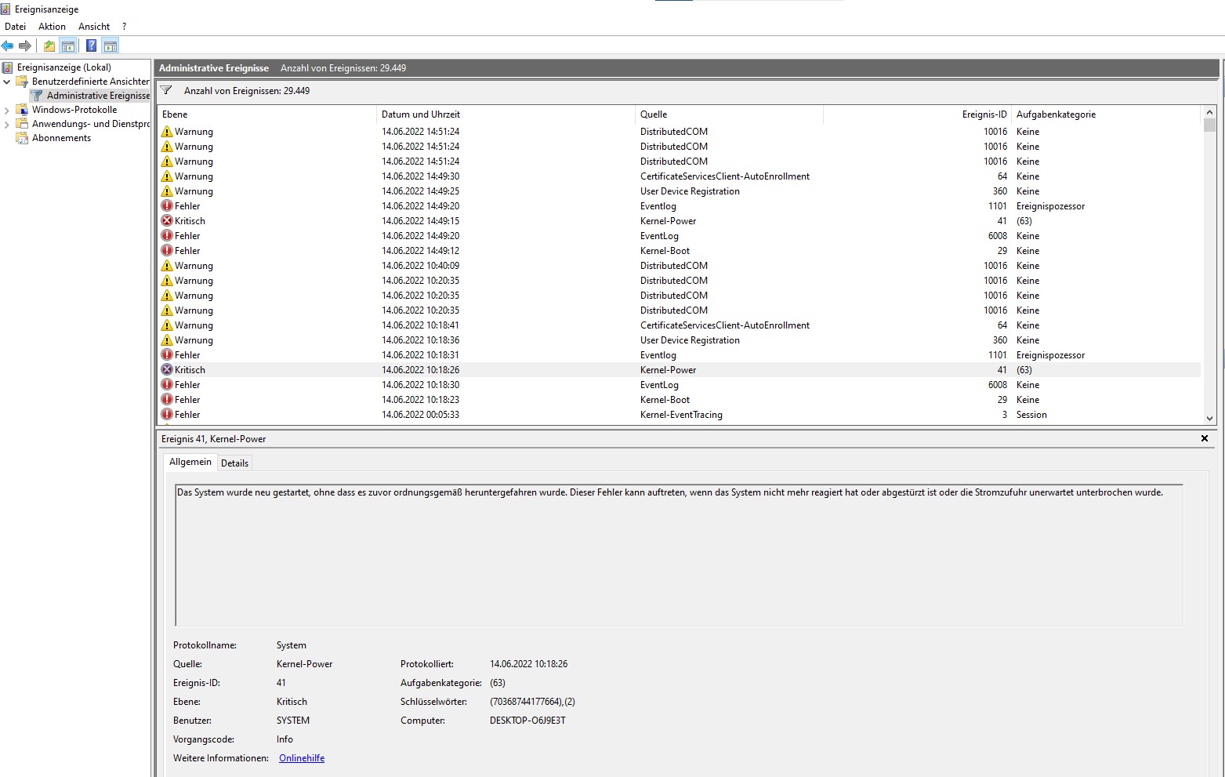Click the Up-one-level folder toolbar icon

tap(49, 45)
